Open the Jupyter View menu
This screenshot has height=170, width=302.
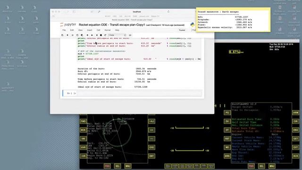tap(80, 30)
